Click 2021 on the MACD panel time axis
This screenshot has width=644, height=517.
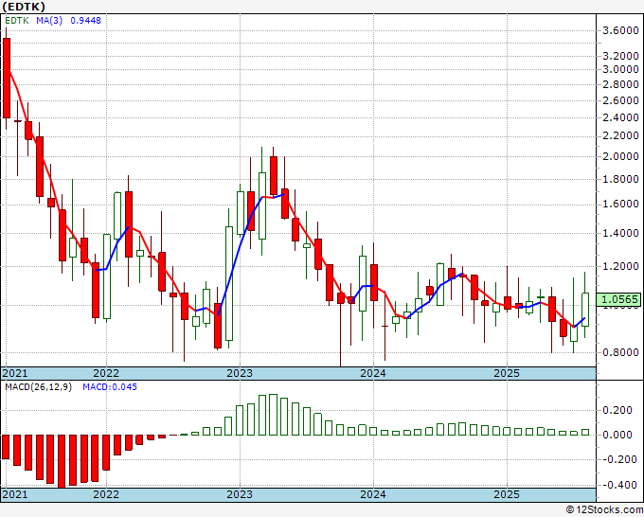(15, 494)
